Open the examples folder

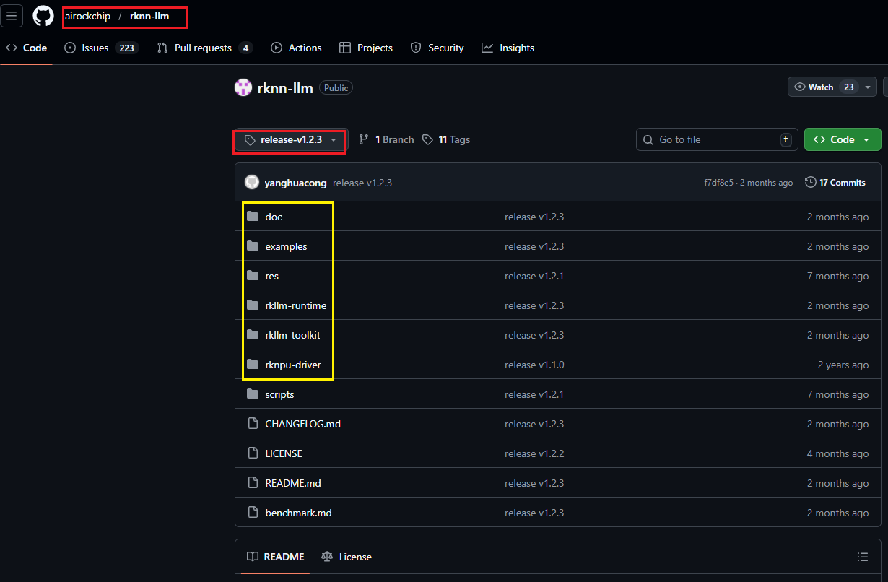pyautogui.click(x=286, y=246)
